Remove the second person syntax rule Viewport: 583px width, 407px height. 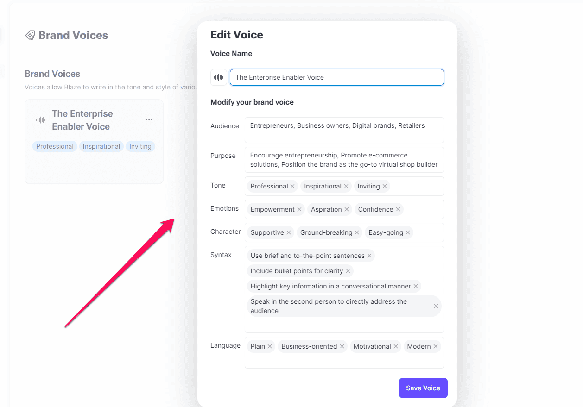[x=436, y=306]
